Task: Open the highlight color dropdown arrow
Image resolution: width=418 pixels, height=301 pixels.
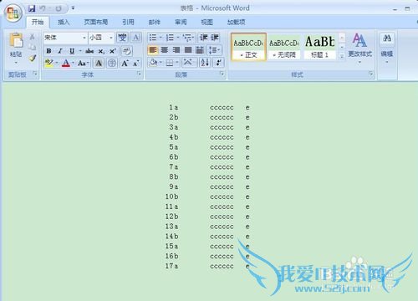Action: 57,63
